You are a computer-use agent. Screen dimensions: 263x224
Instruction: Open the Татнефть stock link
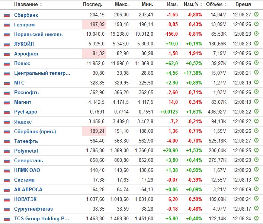pos(26,141)
